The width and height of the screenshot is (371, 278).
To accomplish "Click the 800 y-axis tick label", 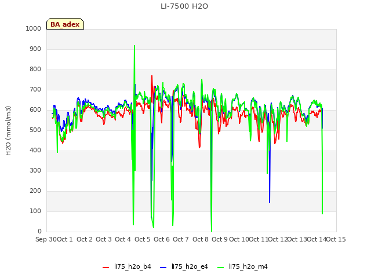I will pyautogui.click(x=35, y=69).
